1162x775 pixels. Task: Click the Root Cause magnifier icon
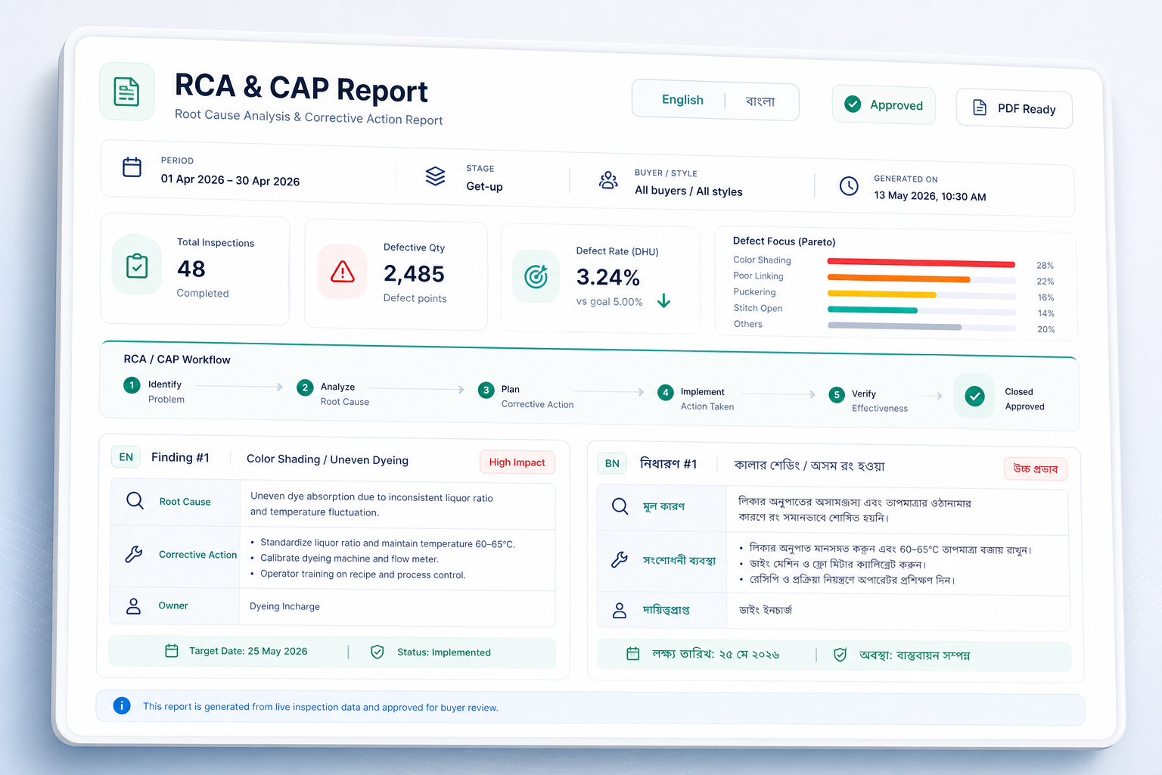tap(135, 500)
